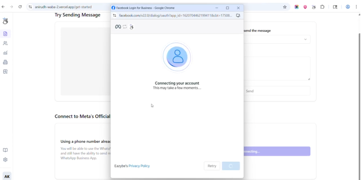Click the purple Connecting button
The image size is (362, 180).
[277, 151]
